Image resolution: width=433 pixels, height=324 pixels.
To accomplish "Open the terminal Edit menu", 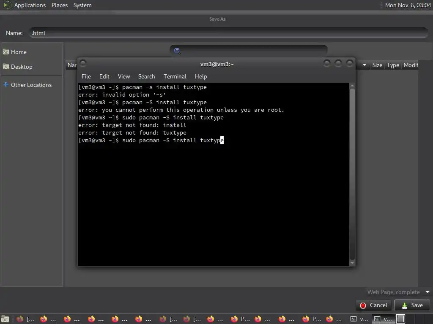I will pyautogui.click(x=104, y=77).
